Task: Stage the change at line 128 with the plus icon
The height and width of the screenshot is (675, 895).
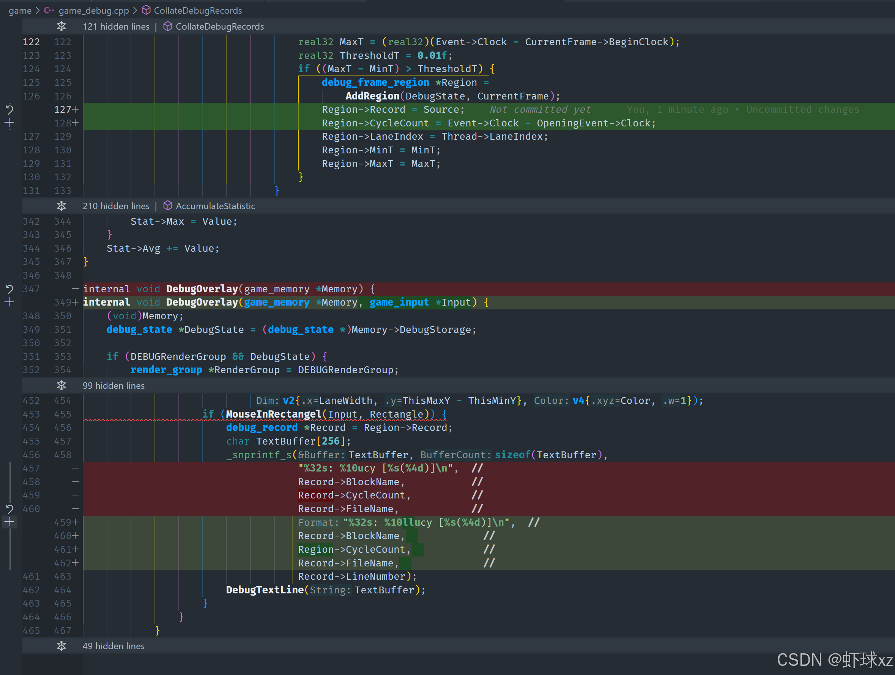Action: (9, 123)
